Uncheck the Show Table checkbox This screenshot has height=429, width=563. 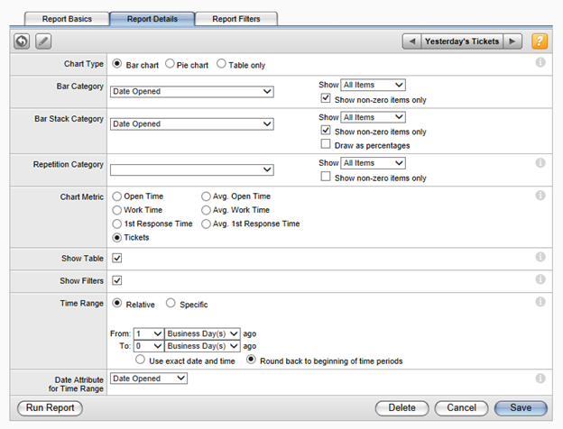(x=117, y=259)
